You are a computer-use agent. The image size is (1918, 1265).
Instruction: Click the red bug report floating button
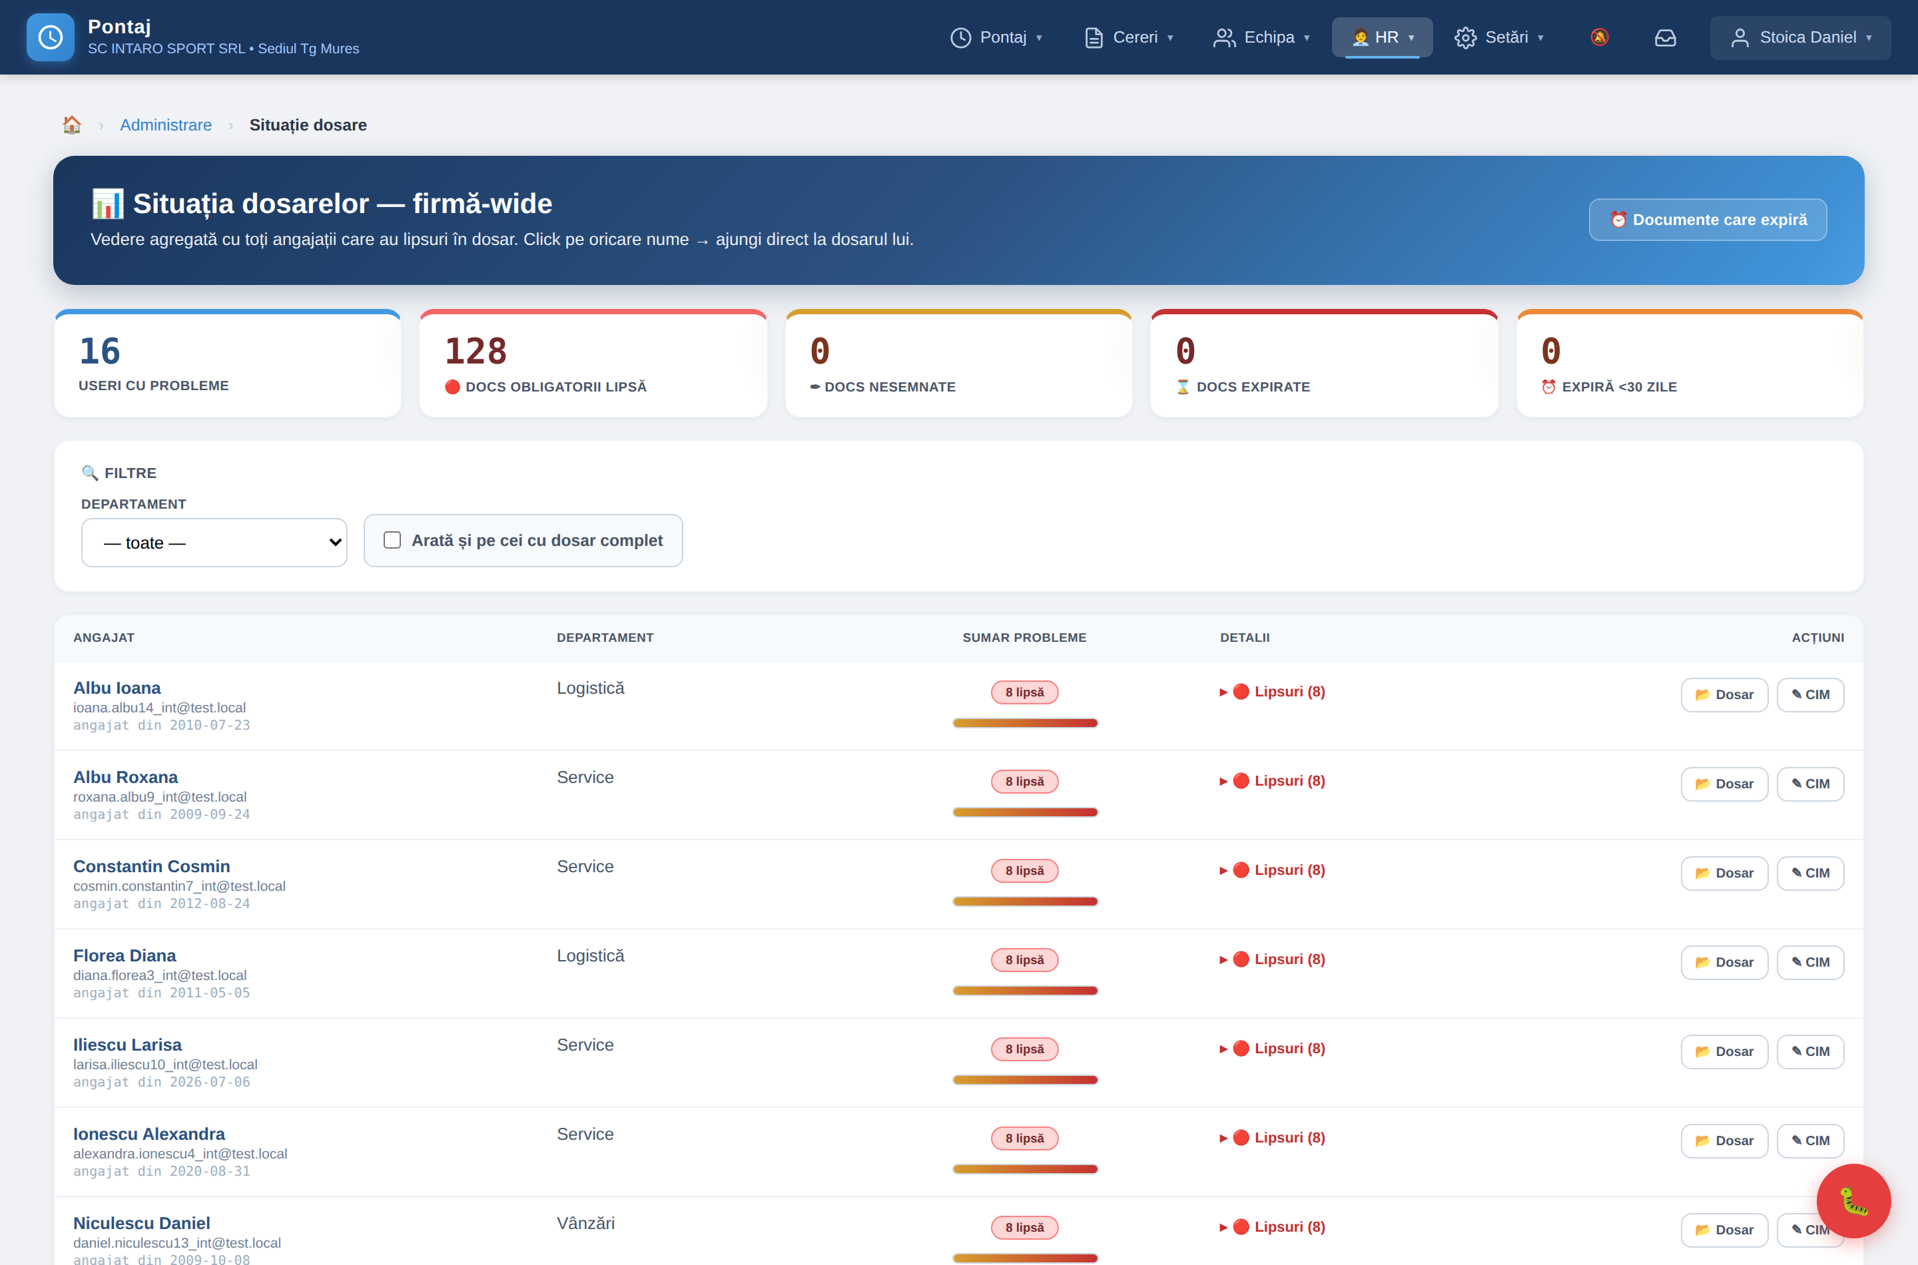pyautogui.click(x=1853, y=1200)
